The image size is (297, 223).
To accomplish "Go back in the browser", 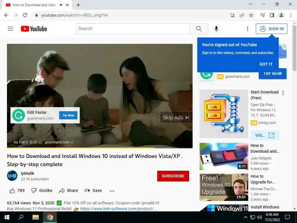I will click(x=6, y=15).
